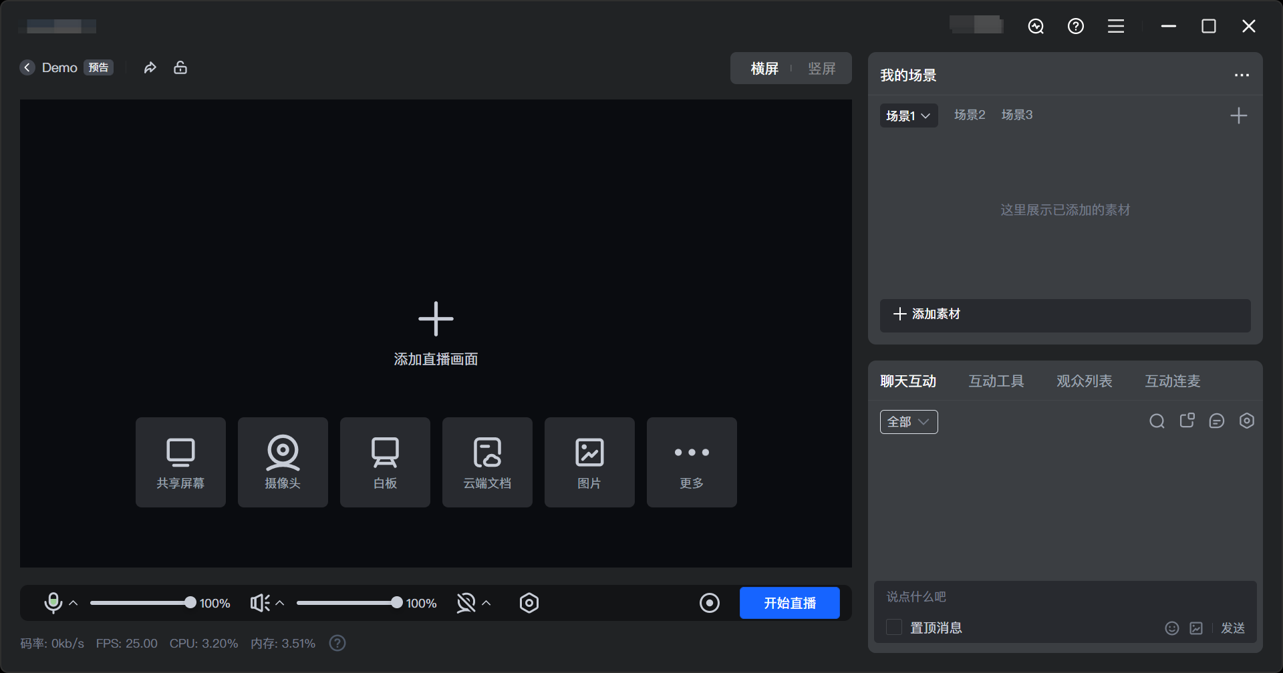Screen dimensions: 1283x673
Task: Click the share arrow icon next to Demo
Action: pos(150,67)
